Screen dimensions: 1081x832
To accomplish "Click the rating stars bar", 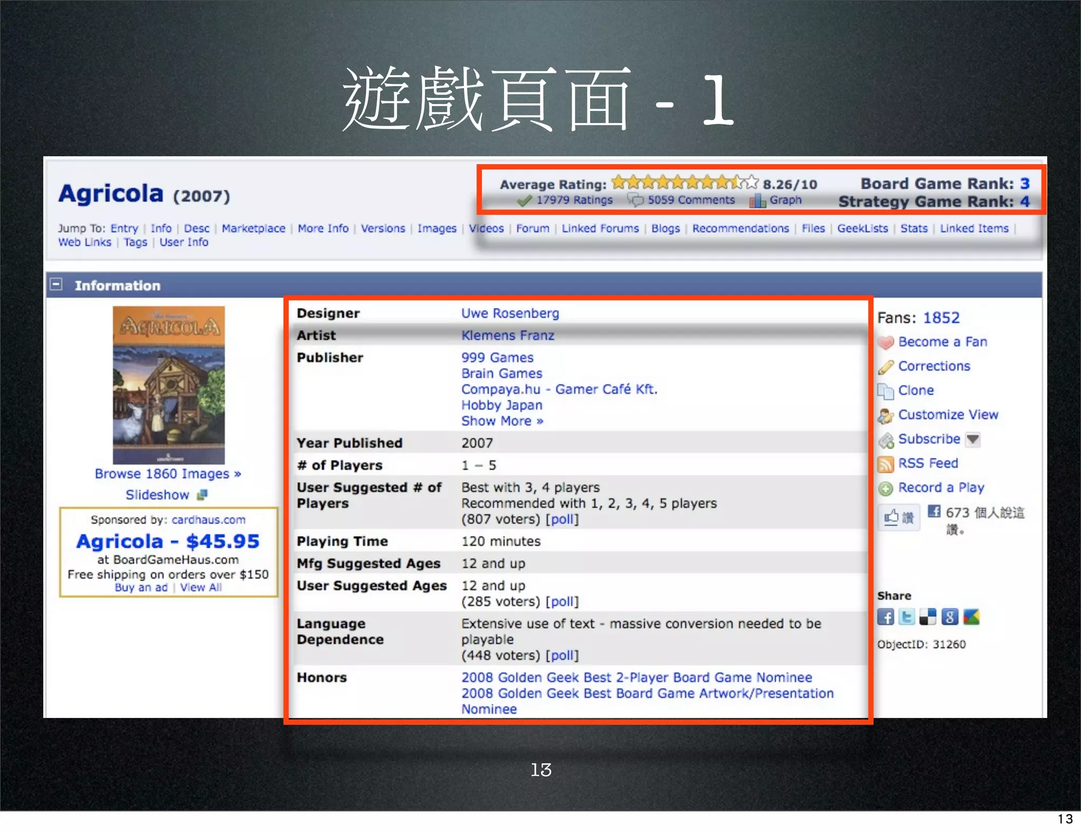I will coord(685,183).
